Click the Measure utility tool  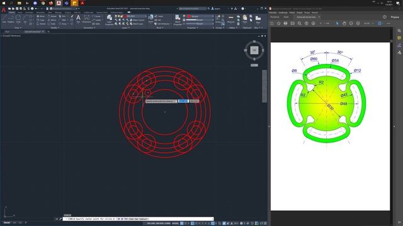(x=231, y=19)
